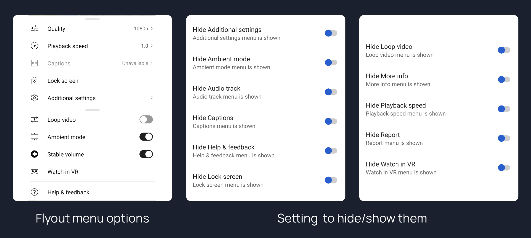Click the drag handle atop the flyout
The image size is (531, 238).
pyautogui.click(x=92, y=19)
